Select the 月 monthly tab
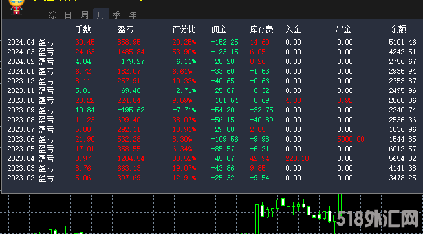Image resolution: width=423 pixels, height=234 pixels. (101, 14)
